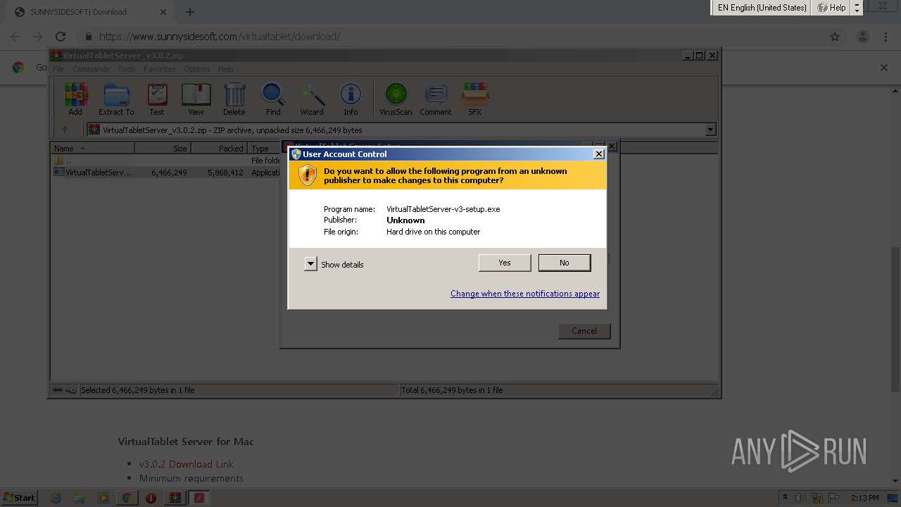Click Windows Media Player taskbar icon
This screenshot has width=901, height=507.
pyautogui.click(x=103, y=498)
